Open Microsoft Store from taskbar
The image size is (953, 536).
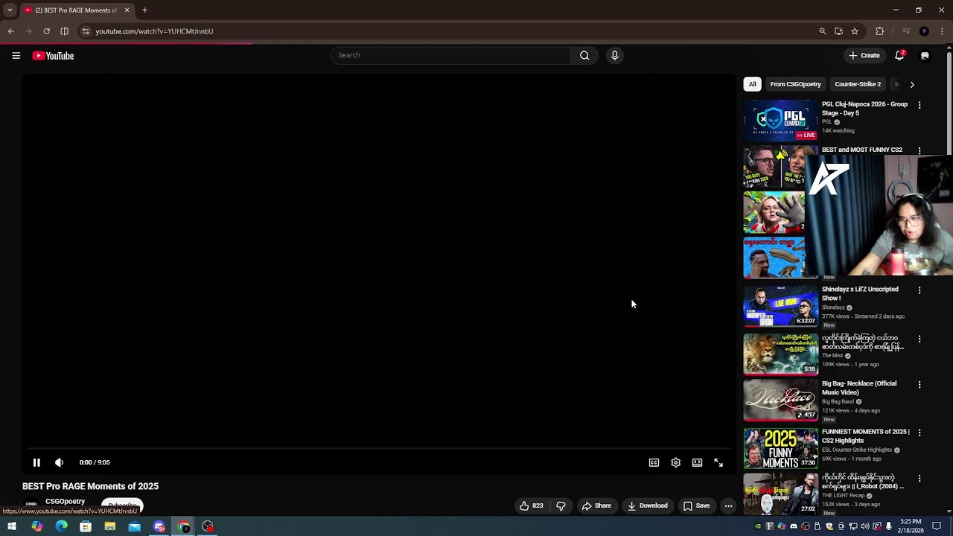pyautogui.click(x=86, y=526)
